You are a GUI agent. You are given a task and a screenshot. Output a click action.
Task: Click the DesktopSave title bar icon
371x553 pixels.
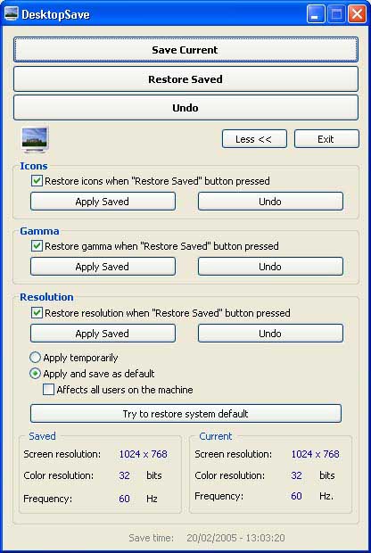(12, 14)
